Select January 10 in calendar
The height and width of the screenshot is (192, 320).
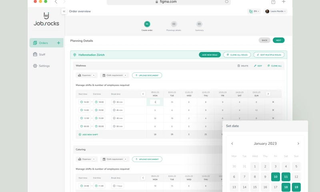[x=276, y=177]
